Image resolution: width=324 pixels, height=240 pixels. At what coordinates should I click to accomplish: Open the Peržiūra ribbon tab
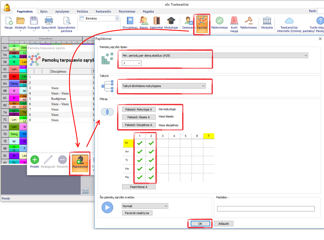[x=82, y=11]
